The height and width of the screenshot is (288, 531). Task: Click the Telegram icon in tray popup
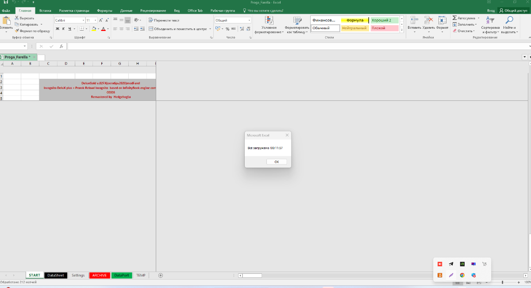click(x=451, y=264)
